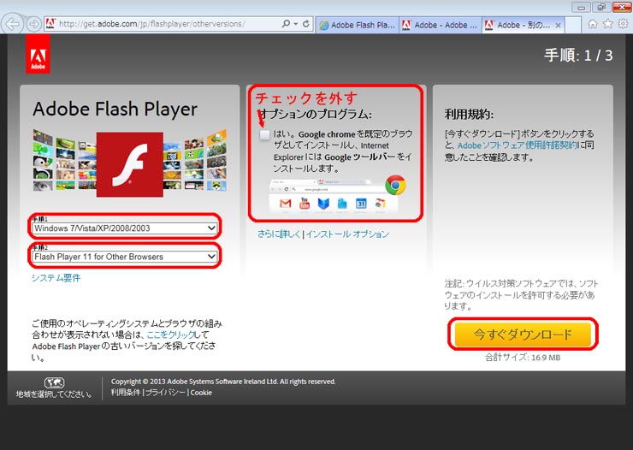This screenshot has height=450, width=633.
Task: Open the Home icon in browser toolbar
Action: 592,24
